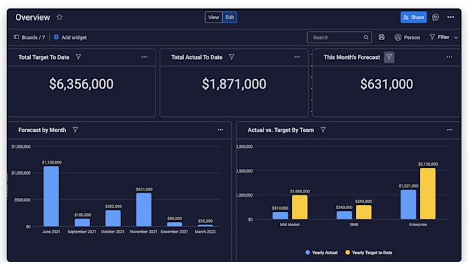Switch dashboard to Edit mode

point(229,17)
